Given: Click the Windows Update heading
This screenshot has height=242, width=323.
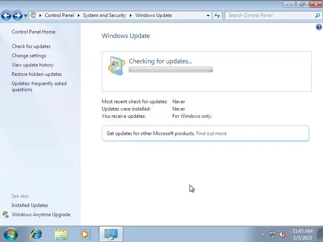Looking at the screenshot, I should tap(126, 36).
